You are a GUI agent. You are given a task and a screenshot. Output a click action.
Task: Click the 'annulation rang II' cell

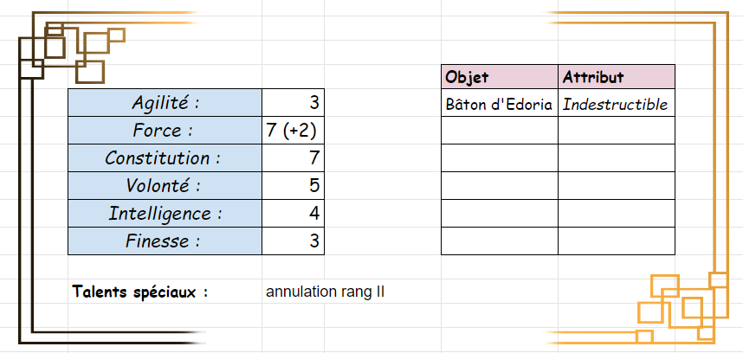point(326,292)
